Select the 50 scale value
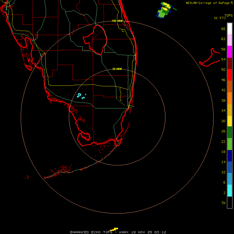This screenshot has height=234, width=234. pos(223,70)
